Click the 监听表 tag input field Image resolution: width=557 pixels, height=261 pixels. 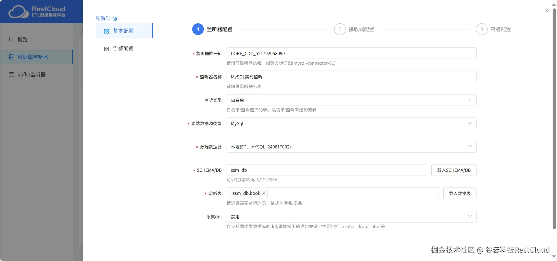point(333,193)
